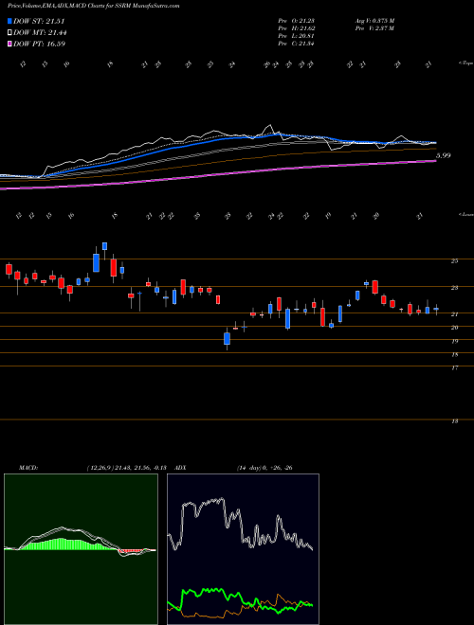Click the 23 price axis label
Image resolution: width=474 pixels, height=625 pixels.
[x=454, y=288]
